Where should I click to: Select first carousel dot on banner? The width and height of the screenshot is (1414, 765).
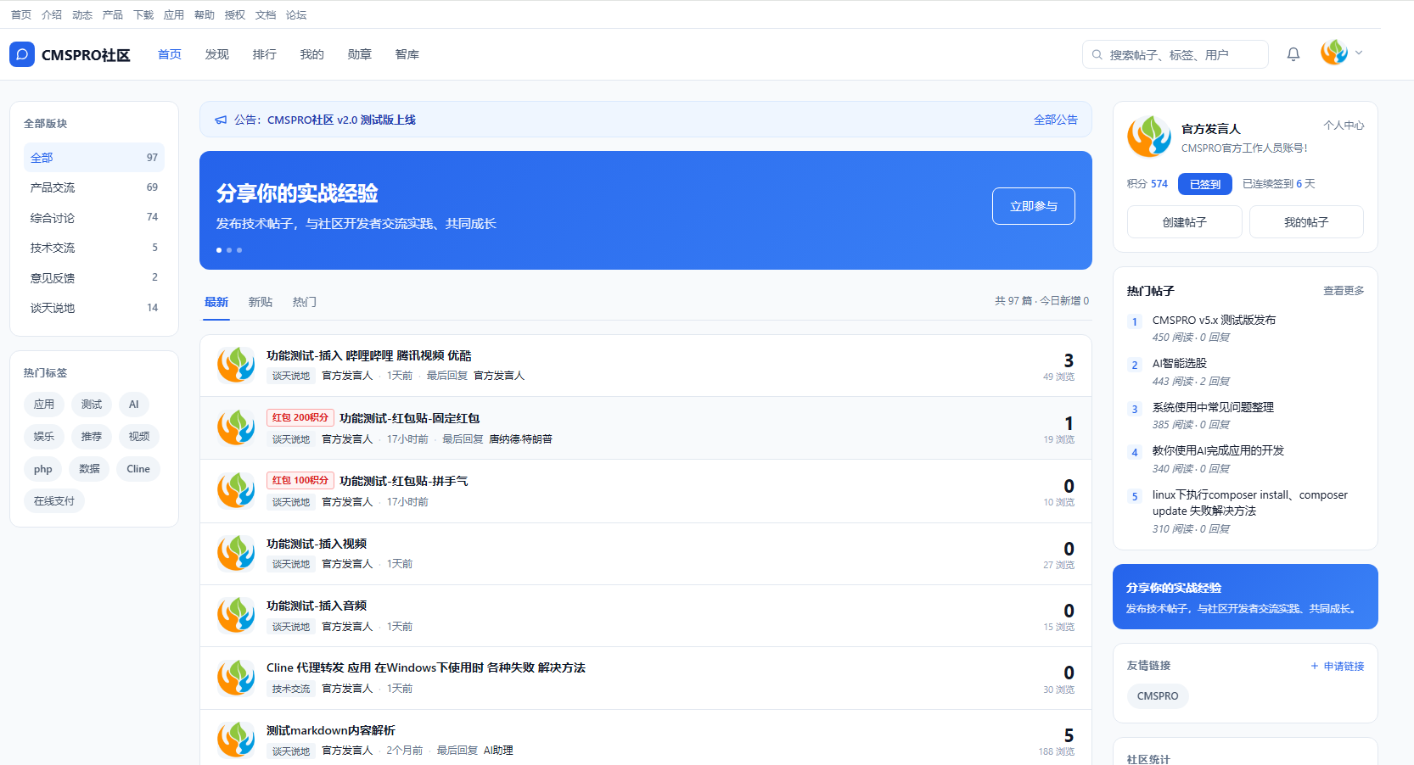[219, 250]
